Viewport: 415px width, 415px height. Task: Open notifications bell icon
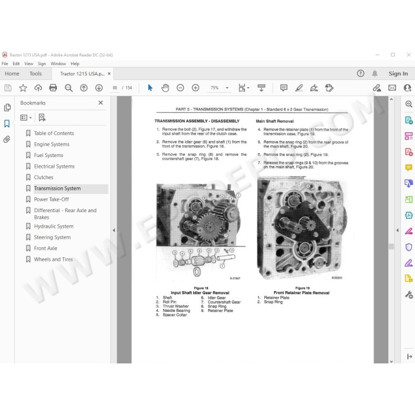tap(375, 74)
